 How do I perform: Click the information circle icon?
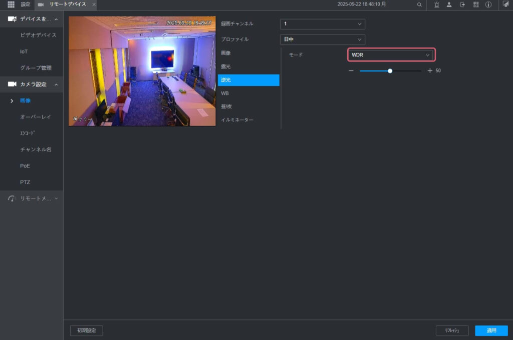pyautogui.click(x=488, y=4)
